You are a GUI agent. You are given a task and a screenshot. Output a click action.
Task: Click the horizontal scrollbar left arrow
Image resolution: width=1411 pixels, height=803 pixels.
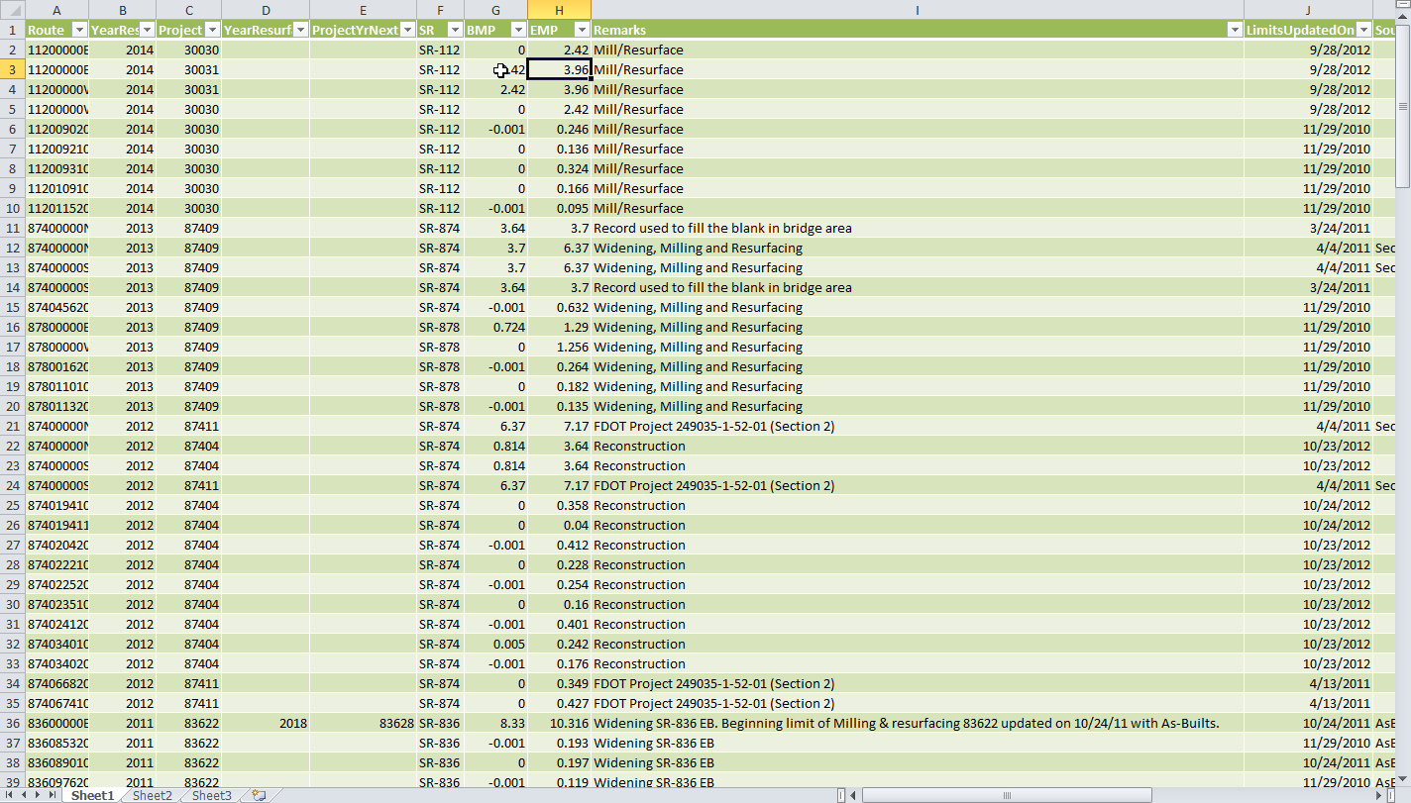855,795
